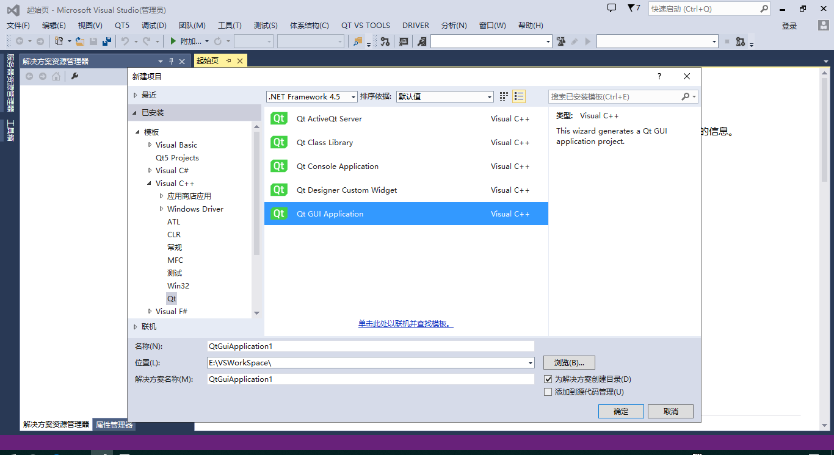834x455 pixels.
Task: Click the Save All toolbar icon
Action: [107, 41]
